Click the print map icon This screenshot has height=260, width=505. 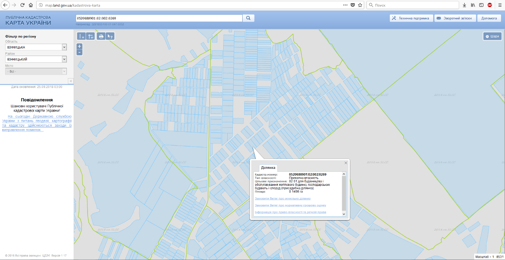[x=101, y=36]
